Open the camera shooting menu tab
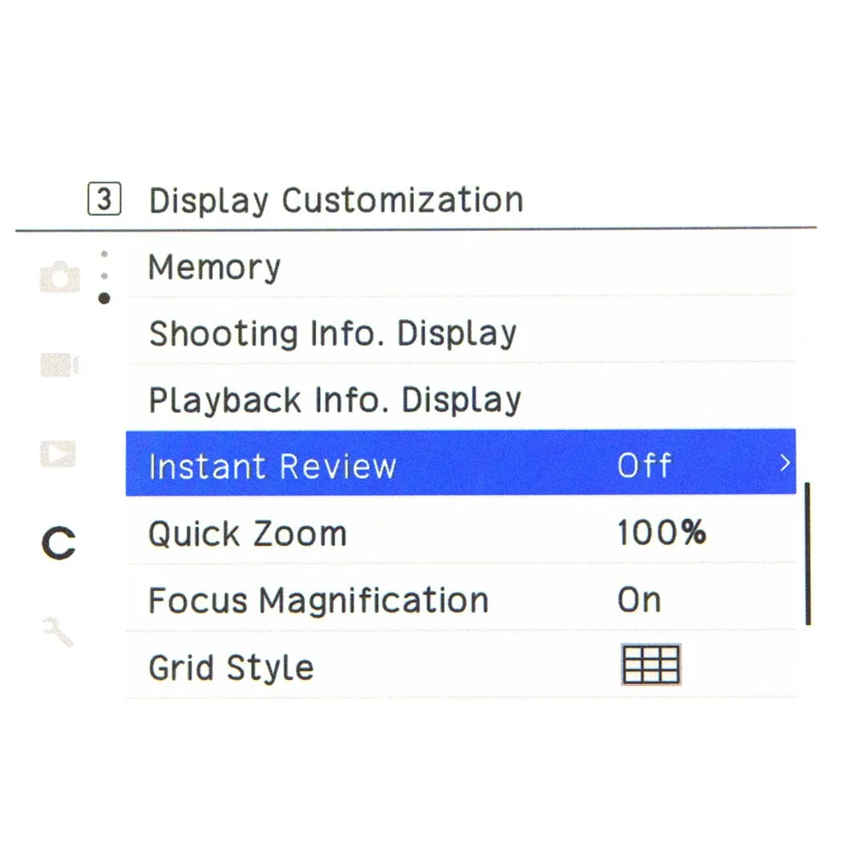 (59, 277)
